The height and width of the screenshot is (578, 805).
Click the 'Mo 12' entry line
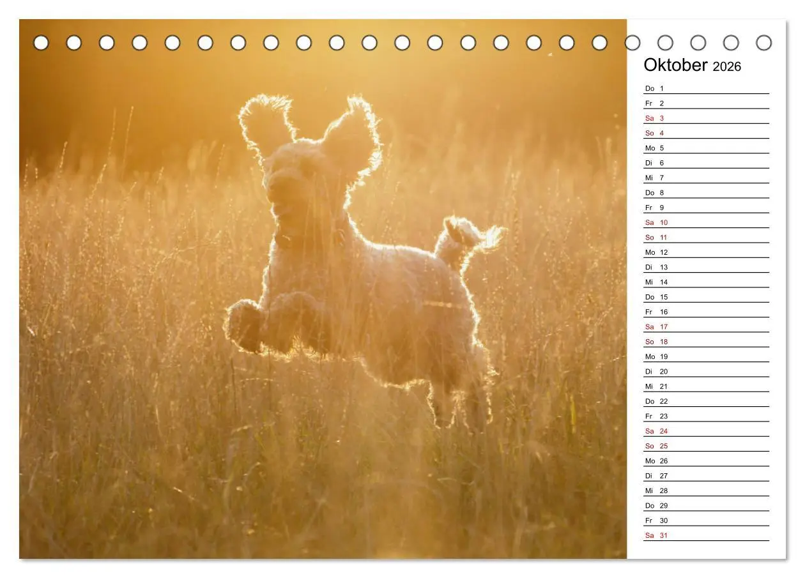[x=706, y=252]
